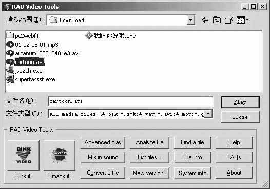This screenshot has width=270, height=189.
Task: Open the file type dropdown arrow
Action: tap(208, 114)
